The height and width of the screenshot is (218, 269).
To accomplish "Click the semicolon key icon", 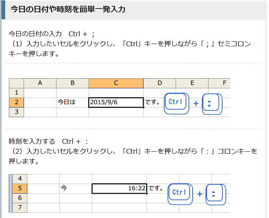I will (211, 103).
